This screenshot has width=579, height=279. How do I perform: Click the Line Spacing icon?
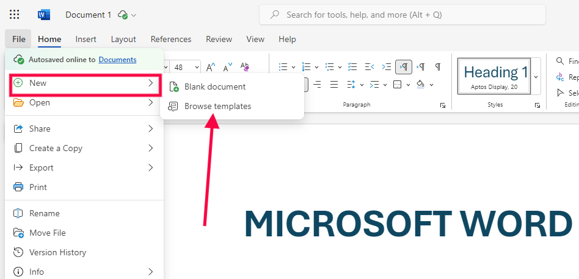(x=351, y=85)
